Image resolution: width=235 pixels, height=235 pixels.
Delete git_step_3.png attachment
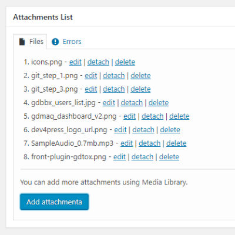[x=140, y=89]
